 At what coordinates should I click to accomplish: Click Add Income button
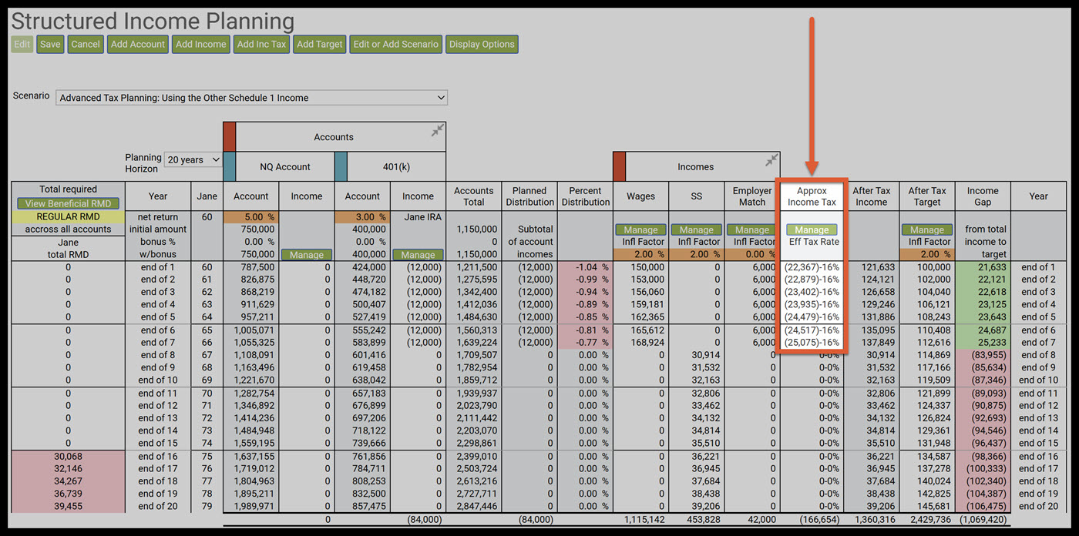point(200,44)
